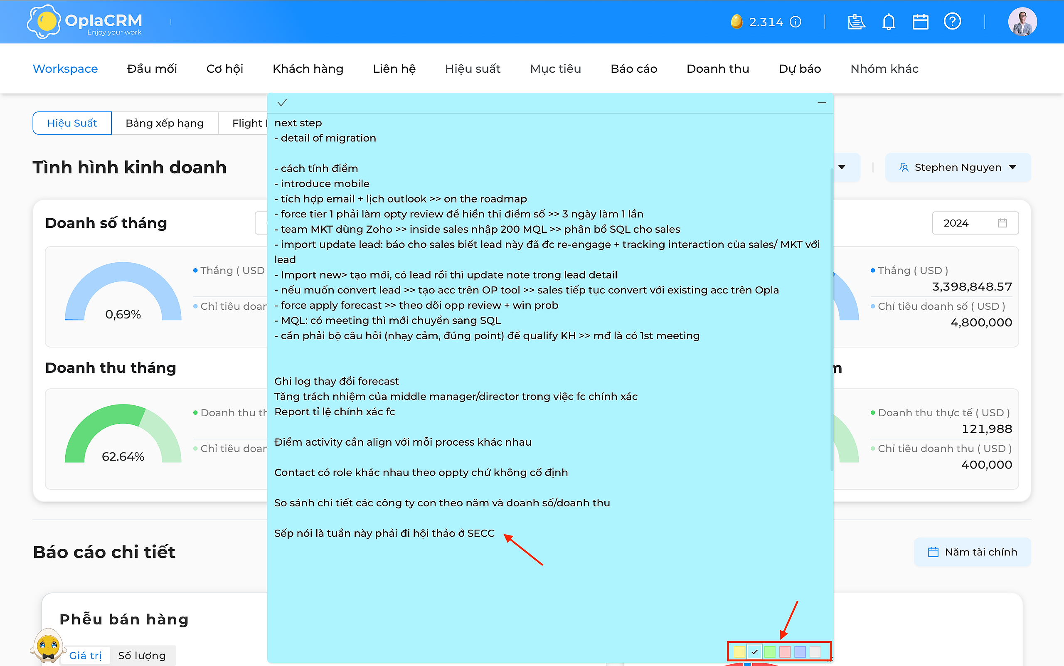Choose the yellow note color

739,651
